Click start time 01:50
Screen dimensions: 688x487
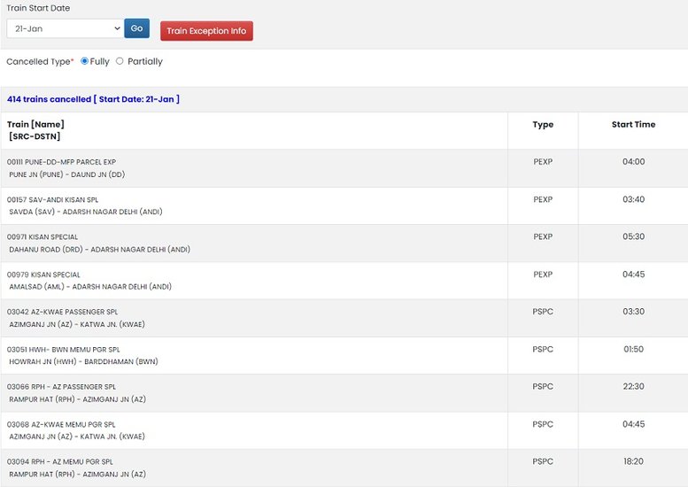[x=634, y=350]
